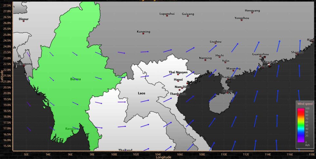Click the 108E longitude tick label

coord(202,154)
